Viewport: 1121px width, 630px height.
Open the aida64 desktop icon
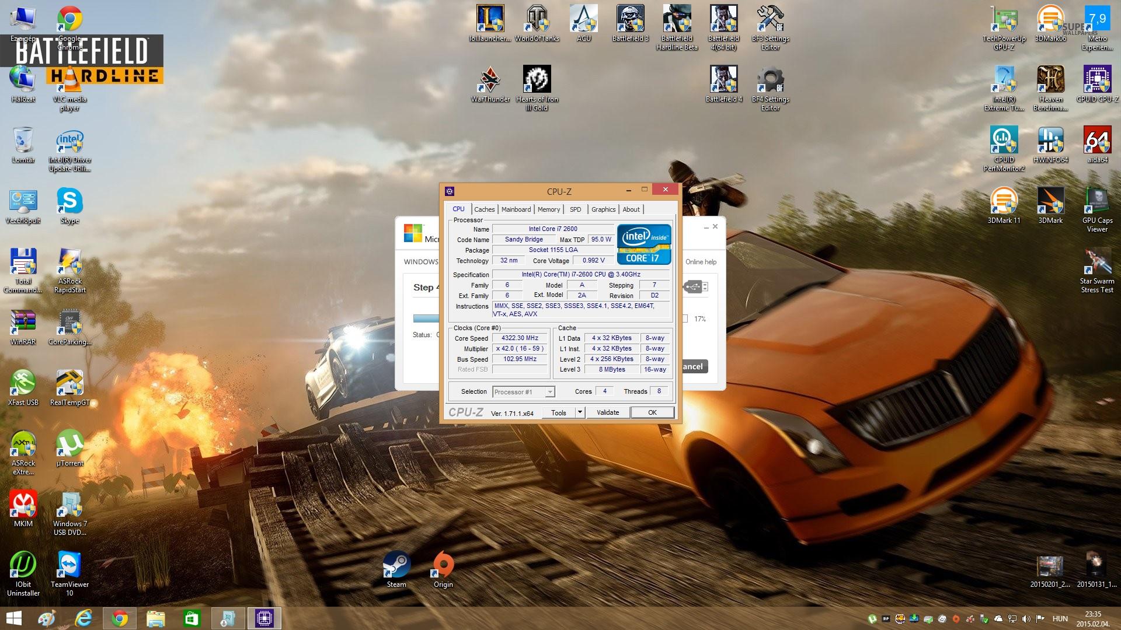click(x=1098, y=145)
